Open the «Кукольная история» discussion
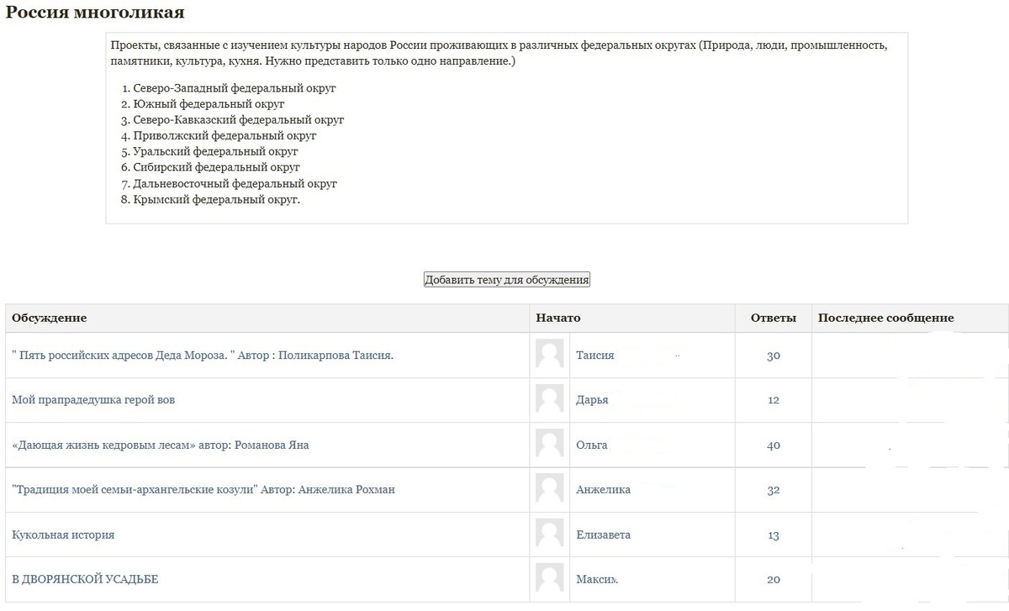Image resolution: width=1009 pixels, height=611 pixels. click(x=63, y=535)
